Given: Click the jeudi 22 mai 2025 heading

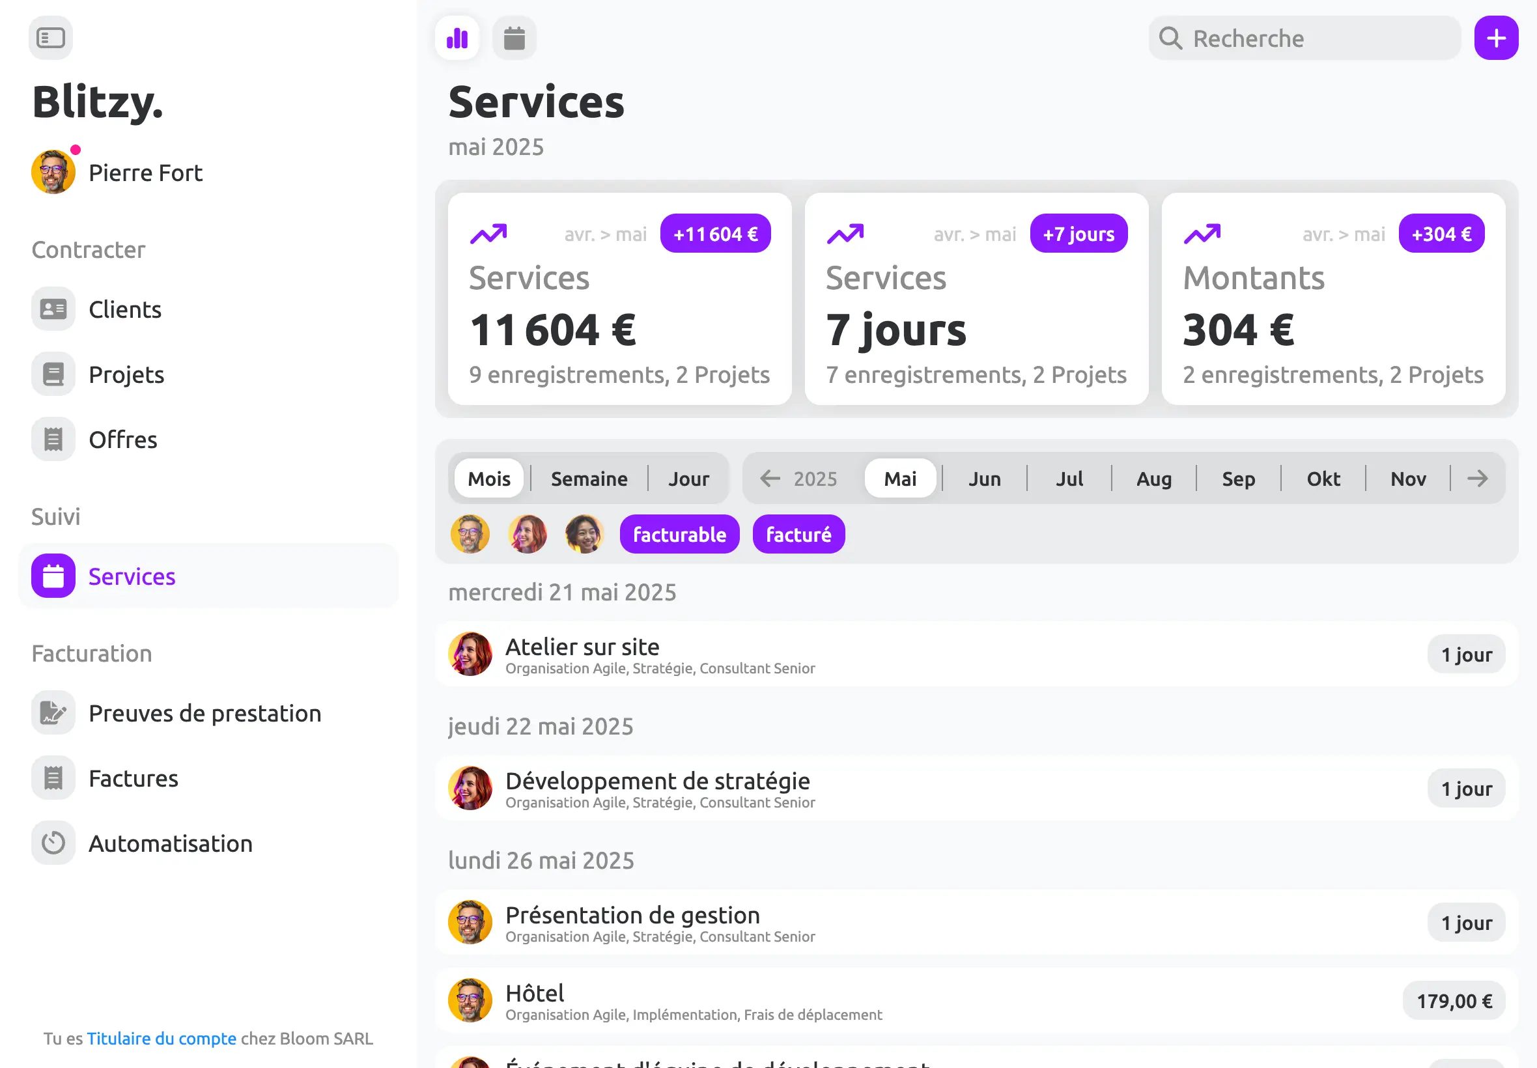Looking at the screenshot, I should (541, 726).
